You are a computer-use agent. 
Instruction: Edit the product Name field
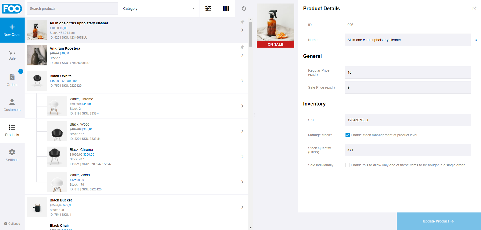coord(408,40)
